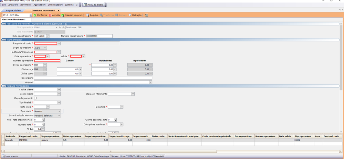This screenshot has width=344, height=159.
Task: Click second star icon beside Tipo operazione
Action: (x=63, y=28)
